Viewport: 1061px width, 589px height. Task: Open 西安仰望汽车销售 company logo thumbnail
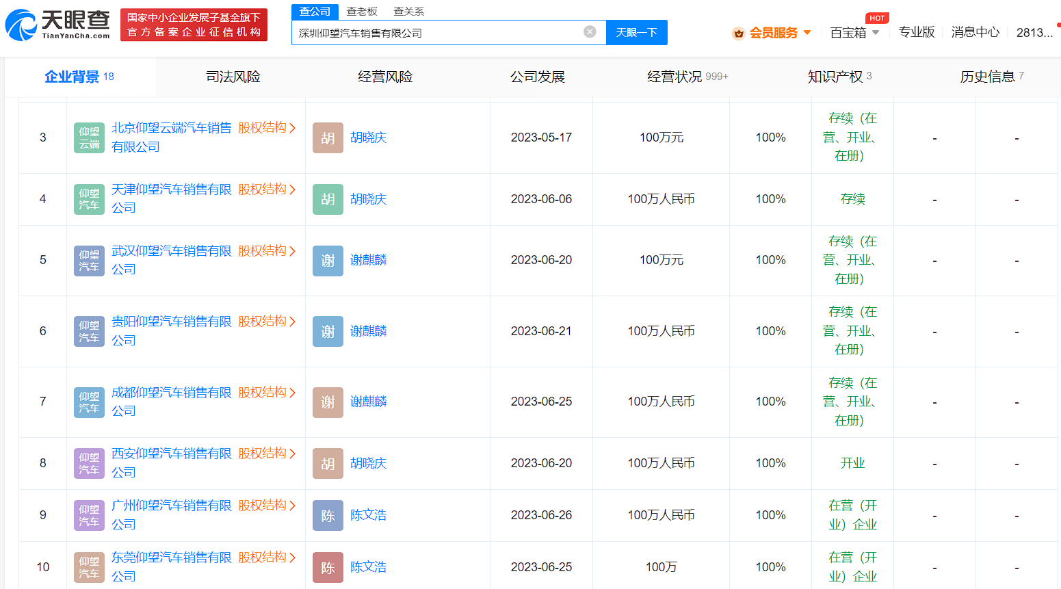point(89,463)
